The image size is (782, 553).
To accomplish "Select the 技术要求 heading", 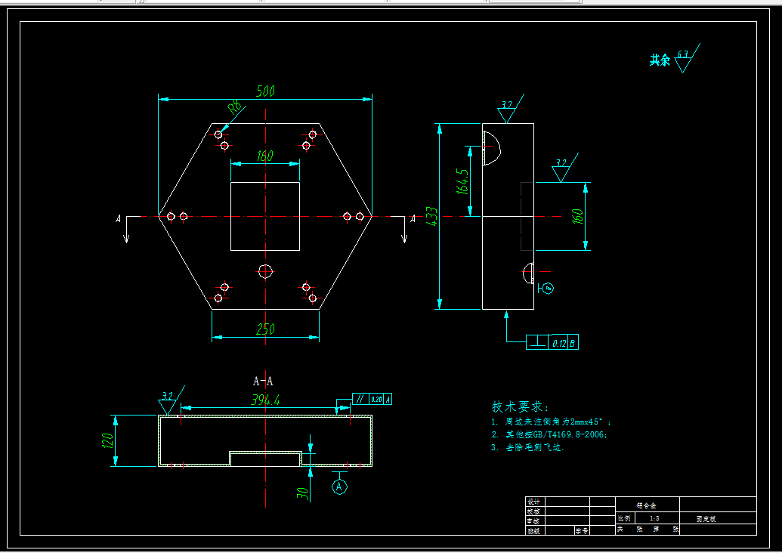I will (520, 406).
